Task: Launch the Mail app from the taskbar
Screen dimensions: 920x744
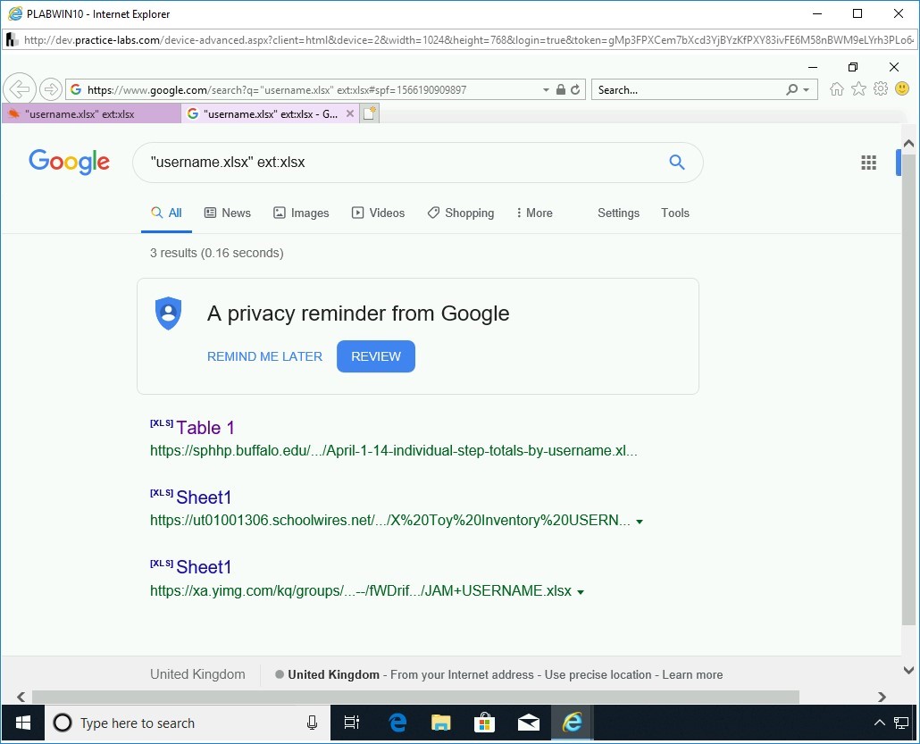Action: (x=528, y=723)
